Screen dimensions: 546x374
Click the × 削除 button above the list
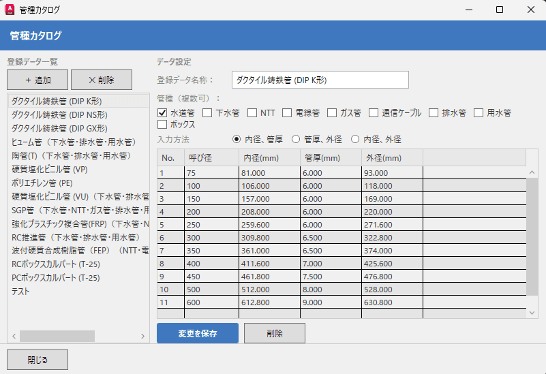point(102,80)
